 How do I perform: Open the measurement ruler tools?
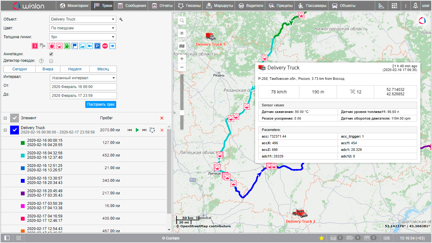[381, 6]
